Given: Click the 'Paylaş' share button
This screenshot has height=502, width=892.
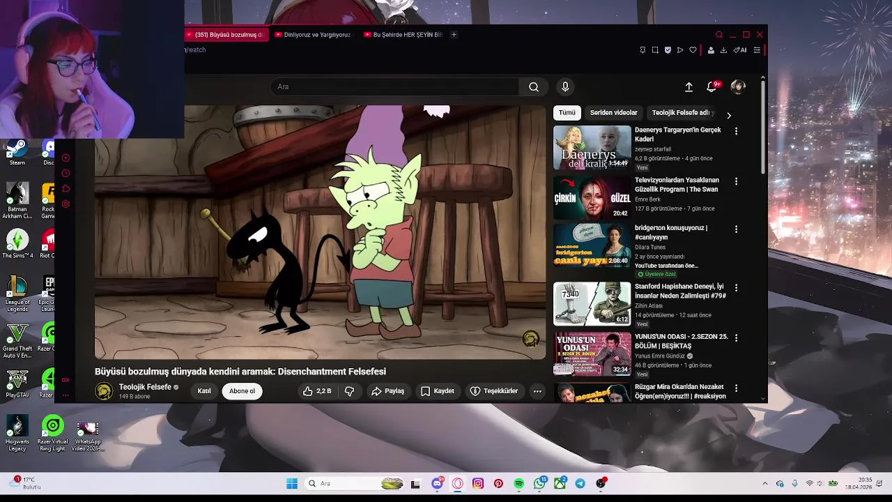Looking at the screenshot, I should [x=388, y=391].
